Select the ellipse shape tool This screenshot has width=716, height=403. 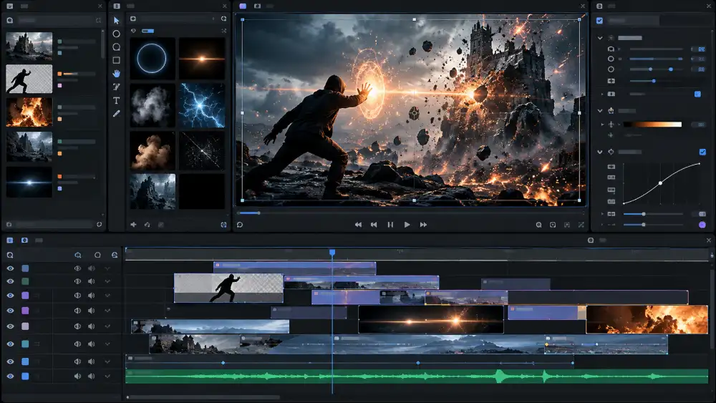[x=117, y=34]
